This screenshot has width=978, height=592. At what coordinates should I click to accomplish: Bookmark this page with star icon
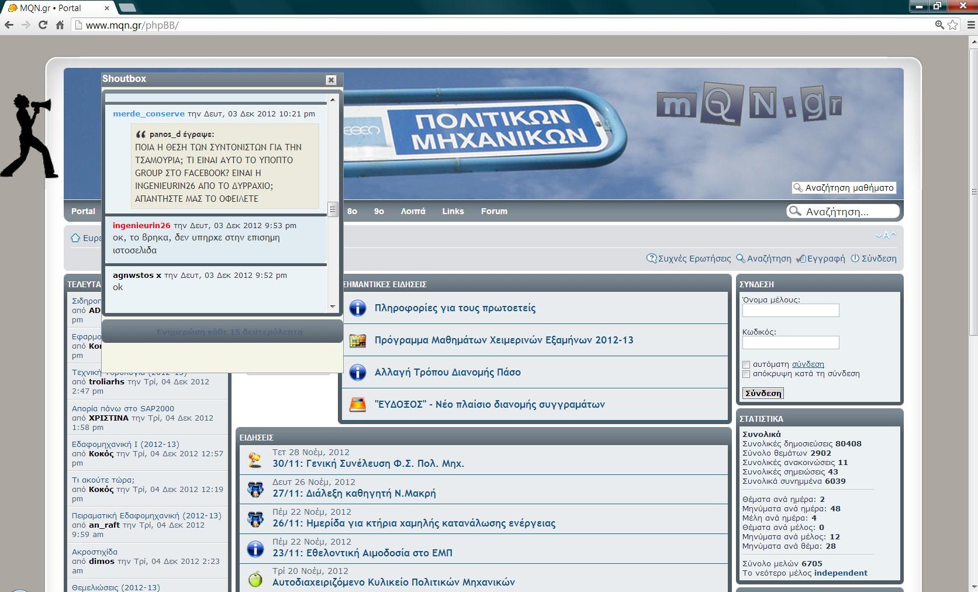tap(953, 25)
